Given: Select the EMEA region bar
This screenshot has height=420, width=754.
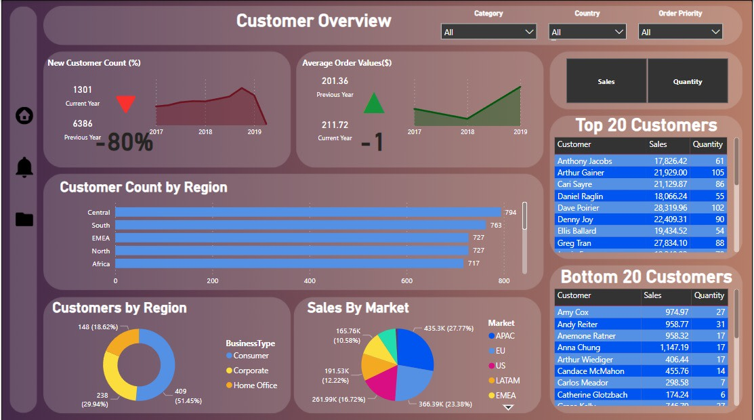Looking at the screenshot, I should click(x=292, y=238).
